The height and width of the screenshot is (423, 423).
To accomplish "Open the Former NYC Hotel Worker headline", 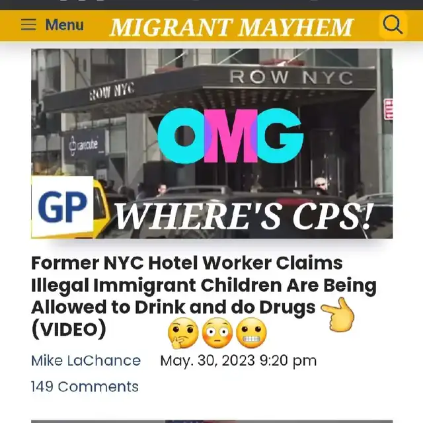I will [204, 296].
